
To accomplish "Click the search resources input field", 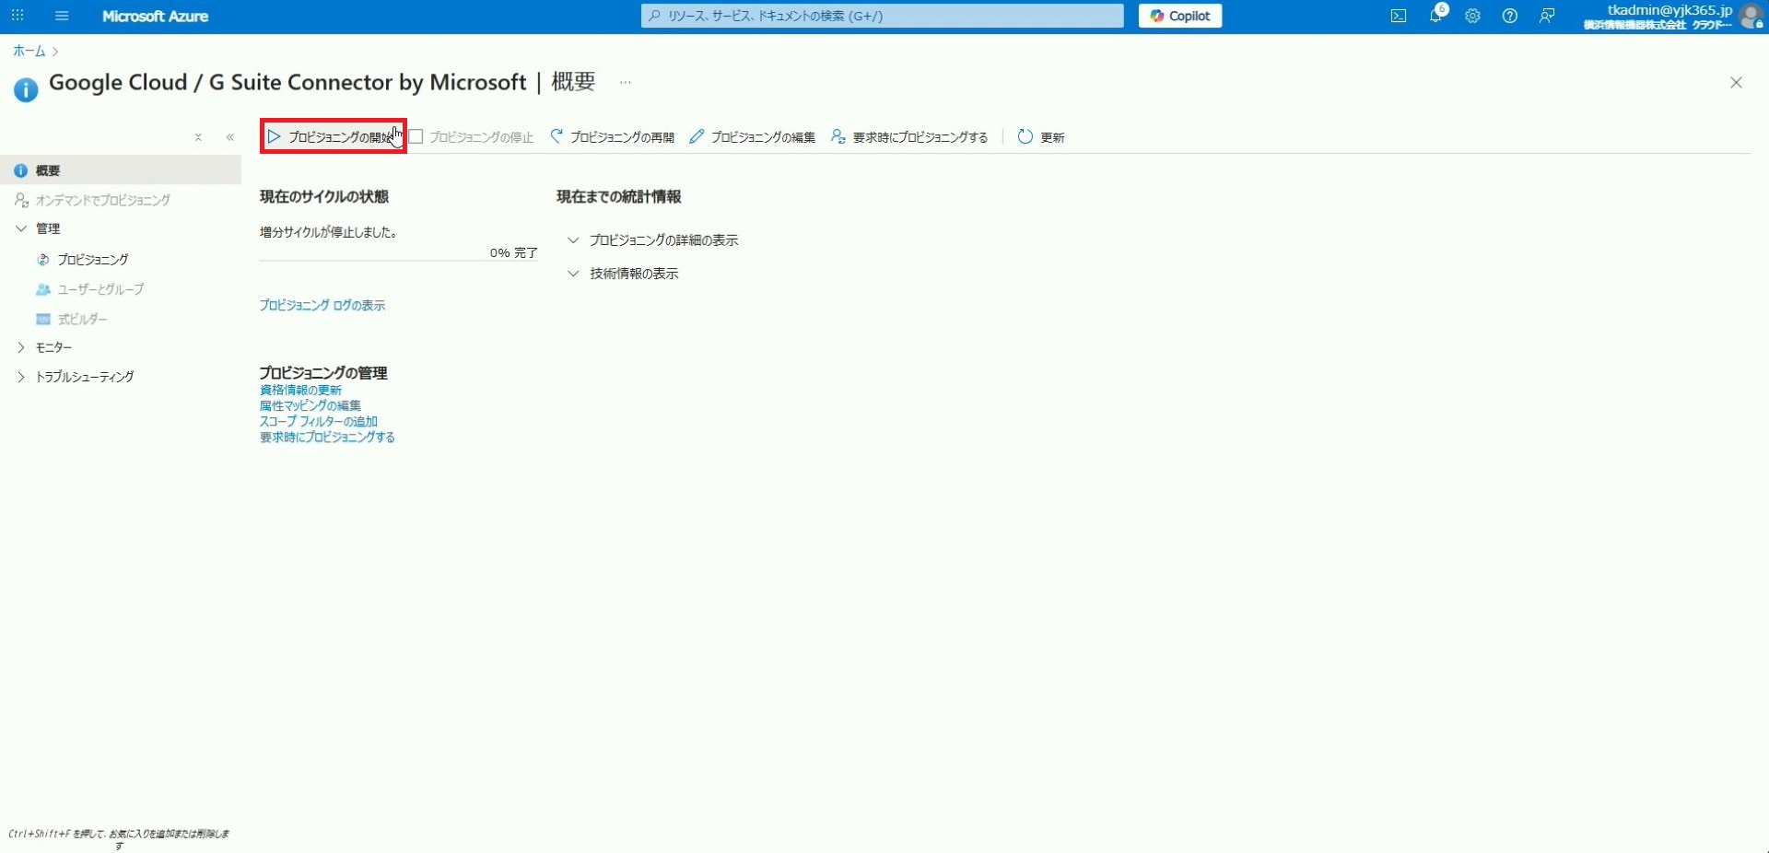I will 884,16.
